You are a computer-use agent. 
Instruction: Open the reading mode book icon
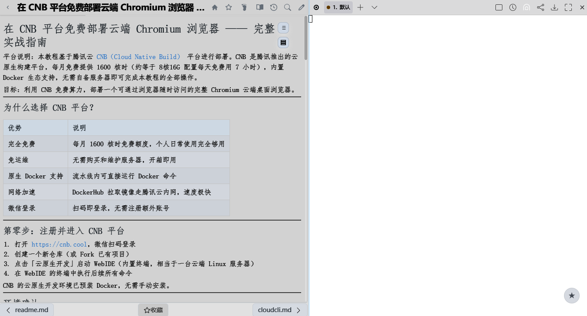coord(259,7)
